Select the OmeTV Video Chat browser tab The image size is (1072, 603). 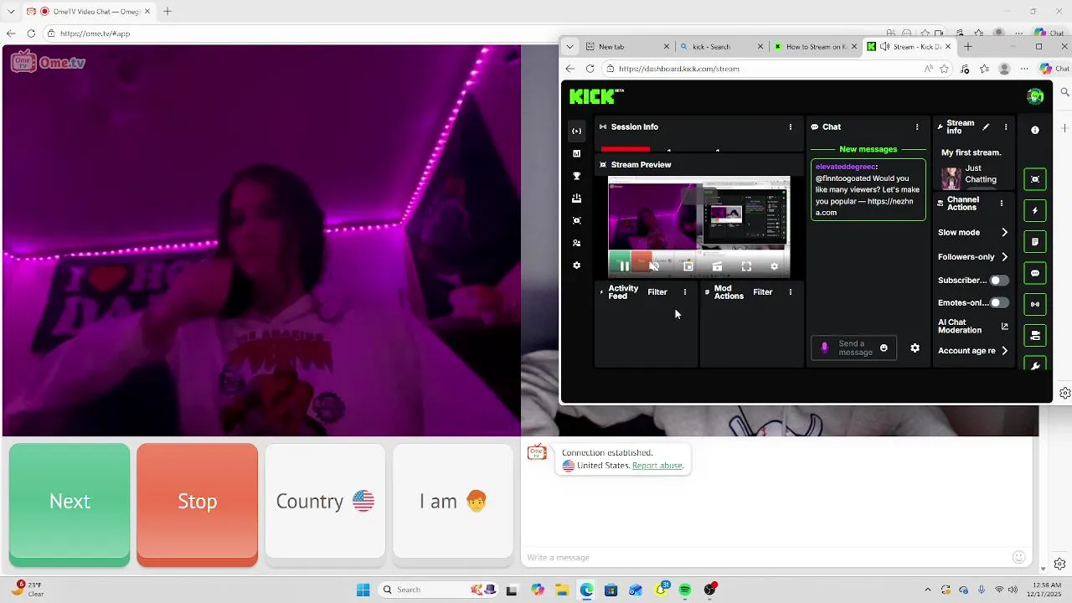click(88, 12)
